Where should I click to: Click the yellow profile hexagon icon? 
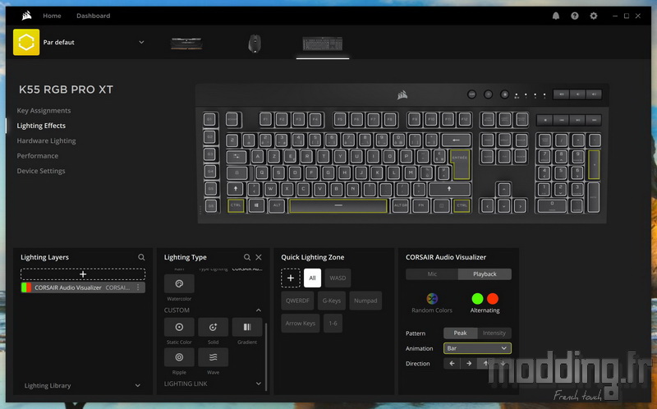(26, 42)
